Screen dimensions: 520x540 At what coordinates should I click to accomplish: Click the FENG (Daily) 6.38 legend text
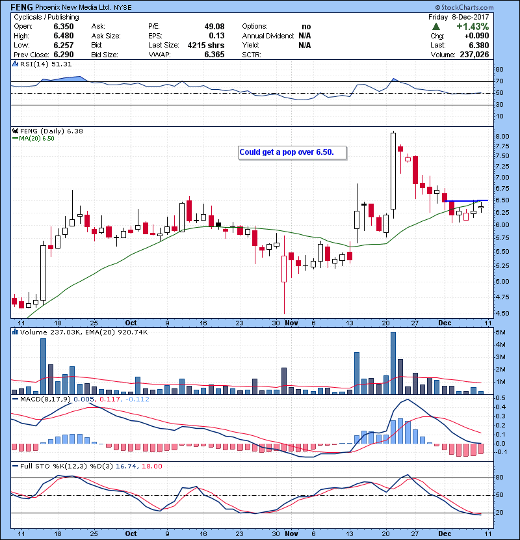(51, 131)
